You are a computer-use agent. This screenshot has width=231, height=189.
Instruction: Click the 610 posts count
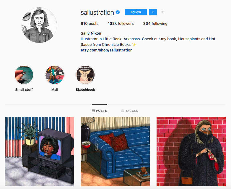90,23
